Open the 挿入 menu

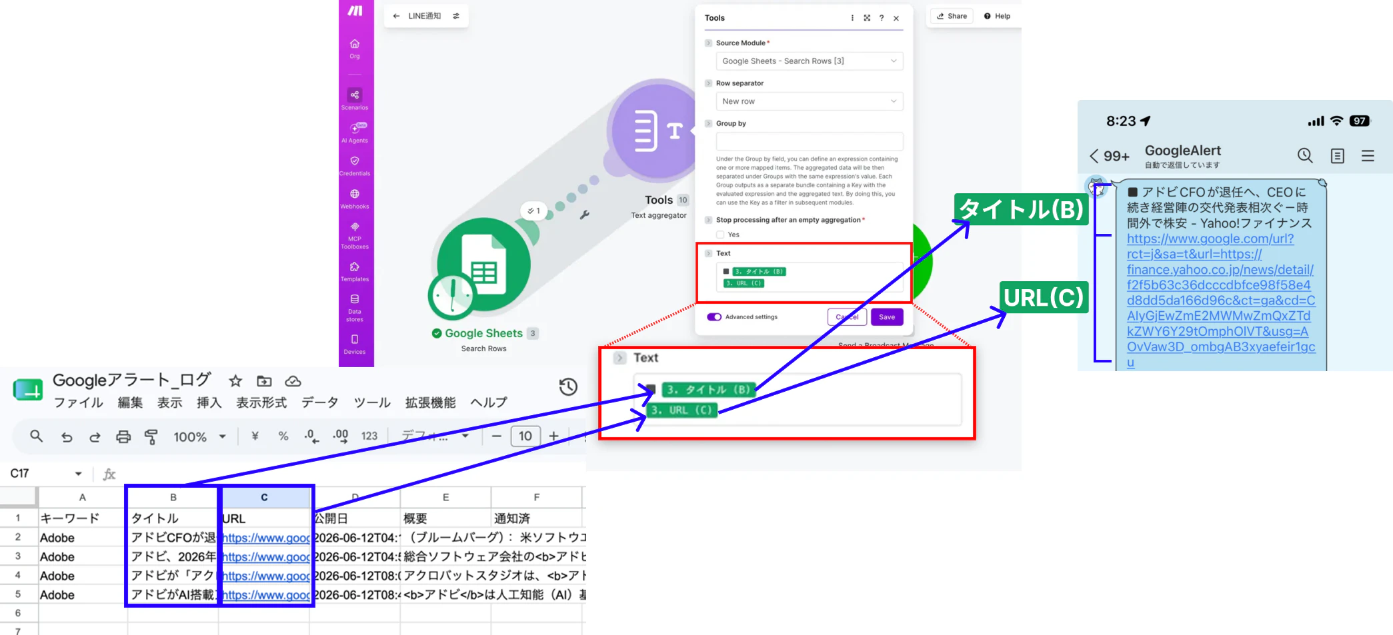pyautogui.click(x=209, y=402)
